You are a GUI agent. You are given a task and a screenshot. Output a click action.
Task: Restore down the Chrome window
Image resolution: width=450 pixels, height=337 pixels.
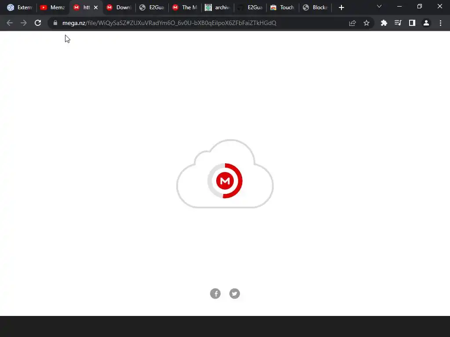click(420, 6)
